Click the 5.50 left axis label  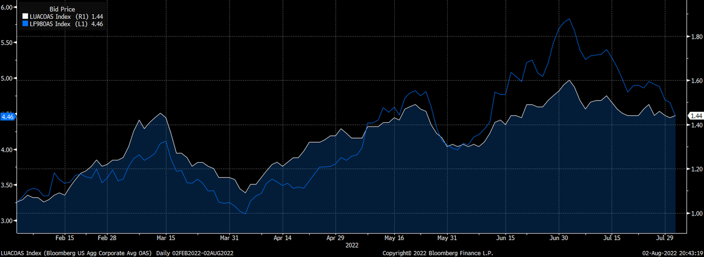point(8,43)
